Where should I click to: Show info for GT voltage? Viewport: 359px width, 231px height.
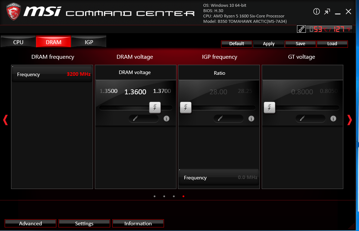tap(333, 119)
